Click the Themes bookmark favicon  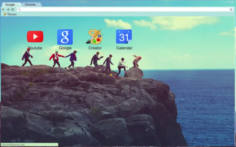(x=5, y=14)
